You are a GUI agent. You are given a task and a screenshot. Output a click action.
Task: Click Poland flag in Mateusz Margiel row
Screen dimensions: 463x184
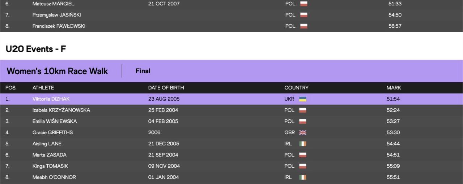tap(303, 4)
